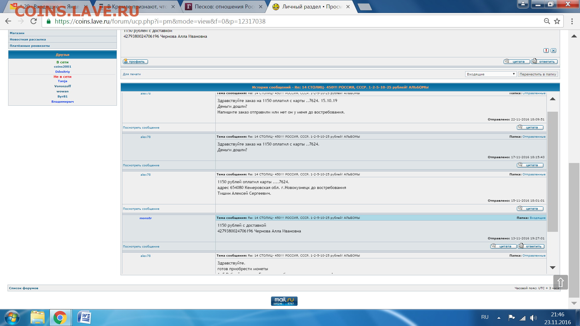580x326 pixels.
Task: Open Платёжные реквизиты sidebar item
Action: pos(30,46)
